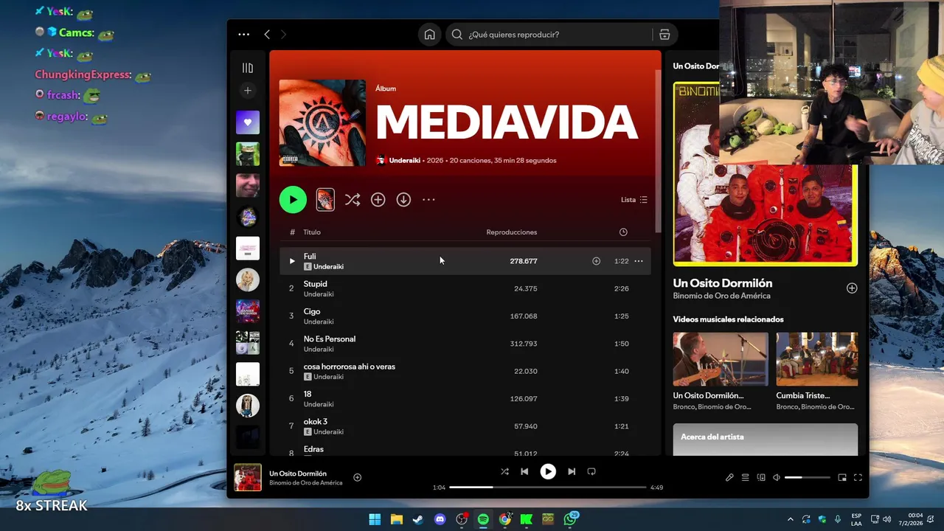The image size is (944, 531).
Task: Open more options for MEDIAVIDA album
Action: (x=428, y=200)
